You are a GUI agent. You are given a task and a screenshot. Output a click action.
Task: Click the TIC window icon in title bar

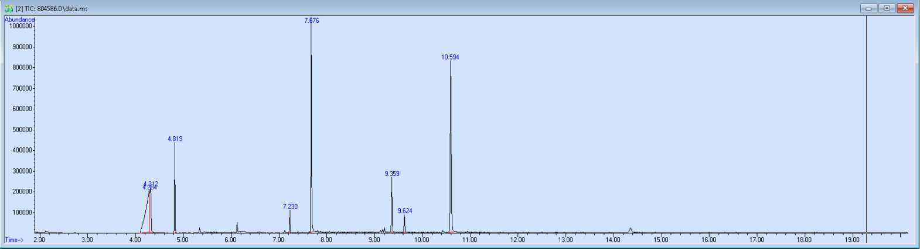coord(9,9)
